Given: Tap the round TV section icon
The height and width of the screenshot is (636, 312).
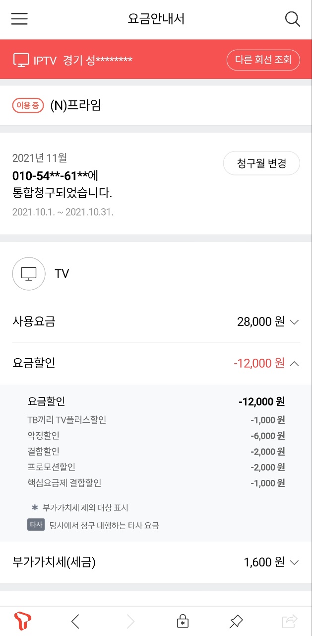Looking at the screenshot, I should pos(29,274).
